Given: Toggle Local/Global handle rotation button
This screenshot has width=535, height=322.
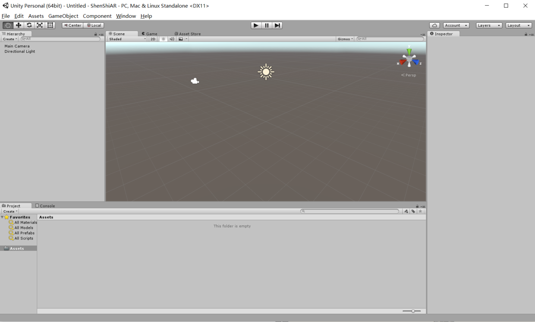Looking at the screenshot, I should pyautogui.click(x=94, y=25).
